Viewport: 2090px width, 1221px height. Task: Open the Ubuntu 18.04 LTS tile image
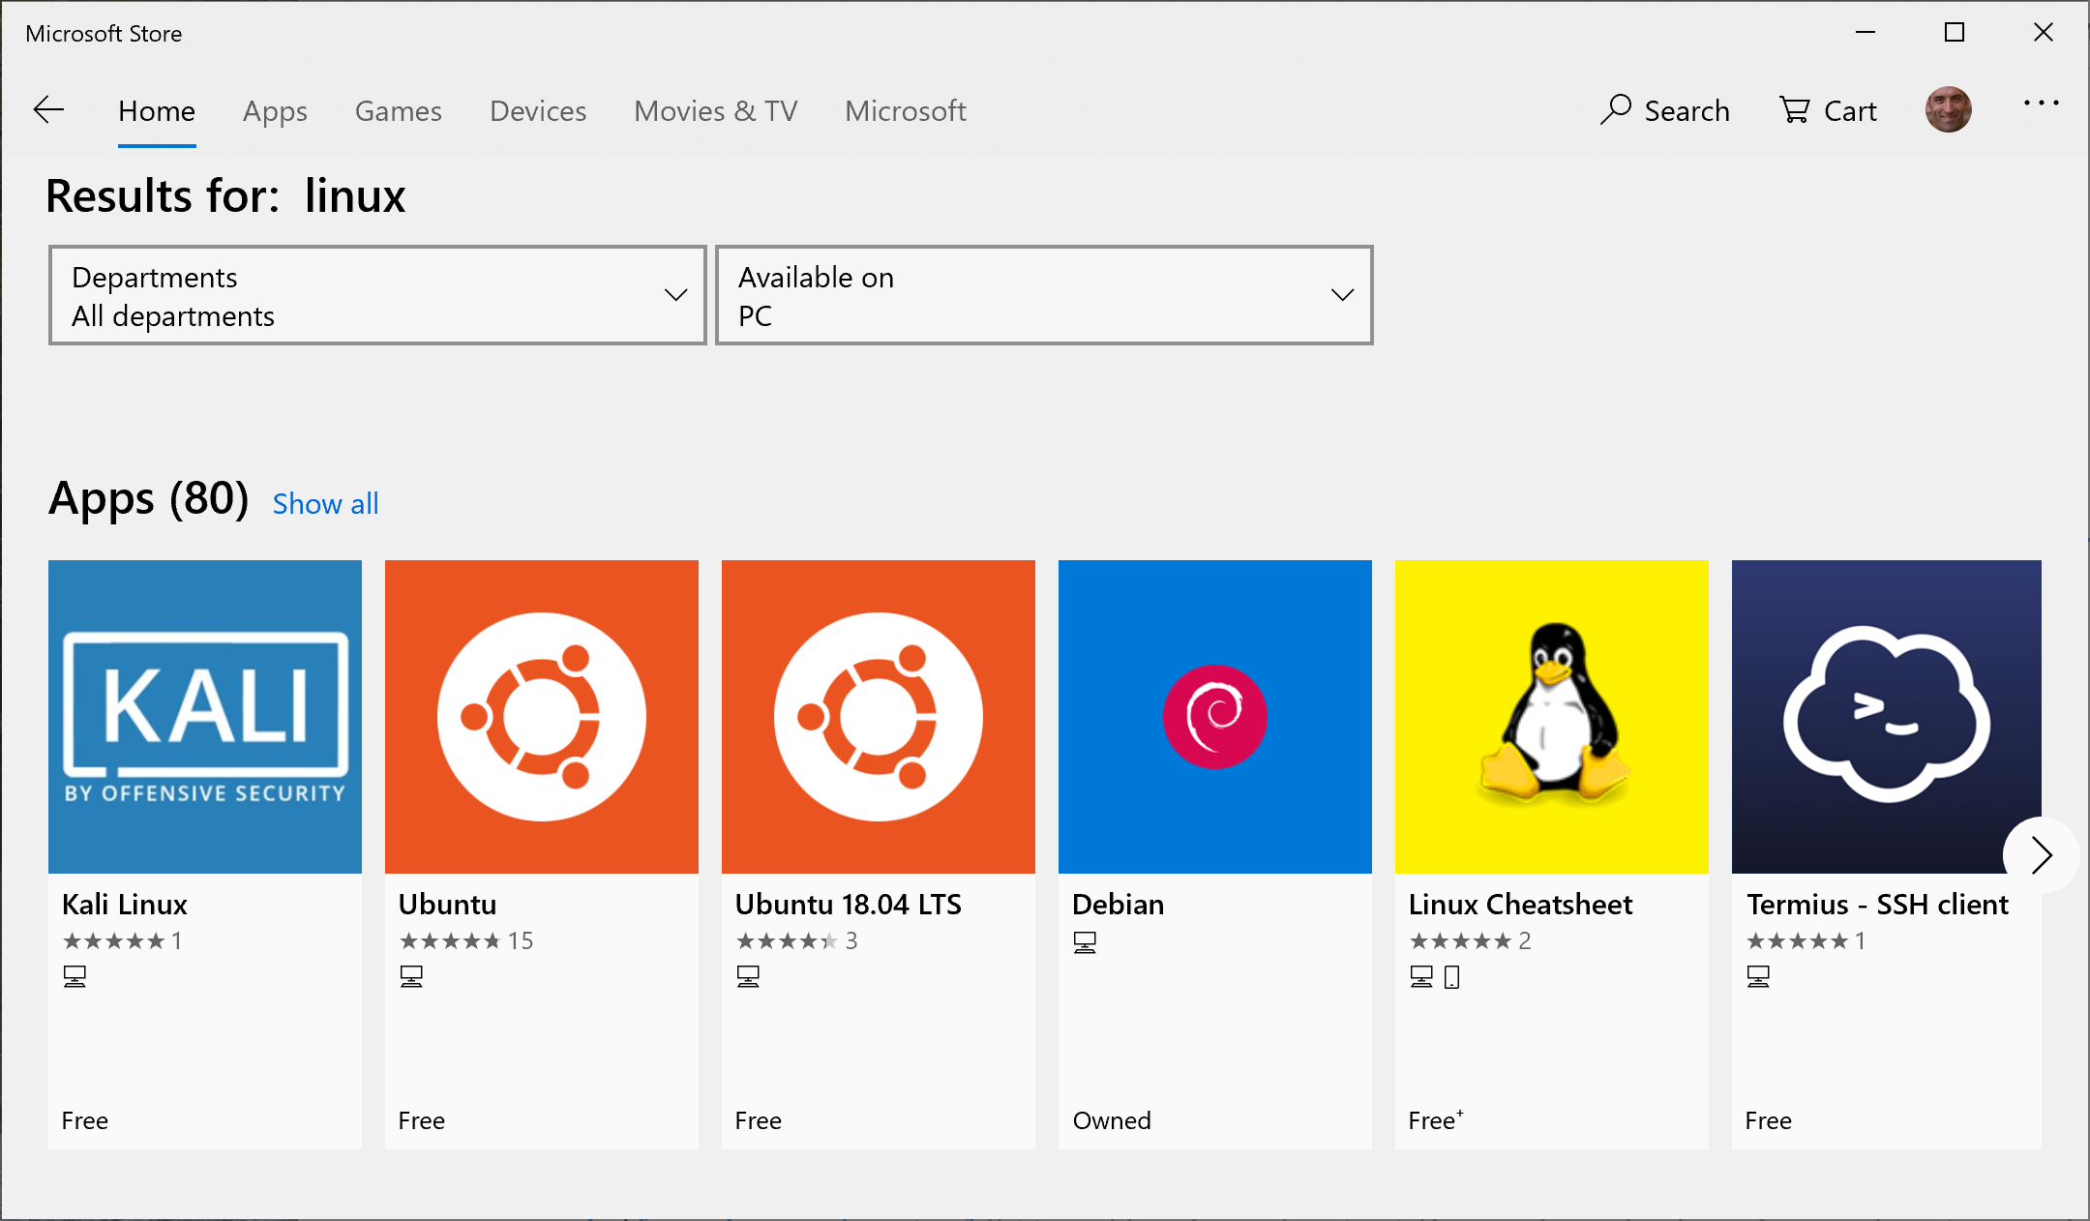coord(879,717)
